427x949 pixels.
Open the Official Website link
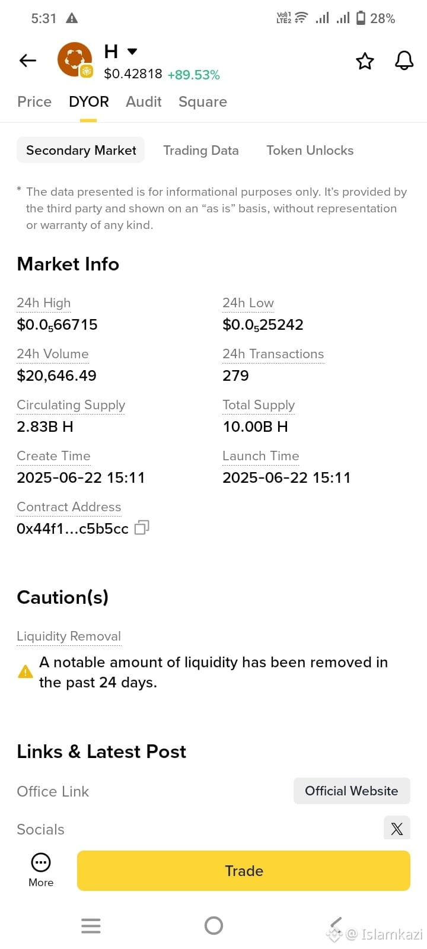point(352,791)
